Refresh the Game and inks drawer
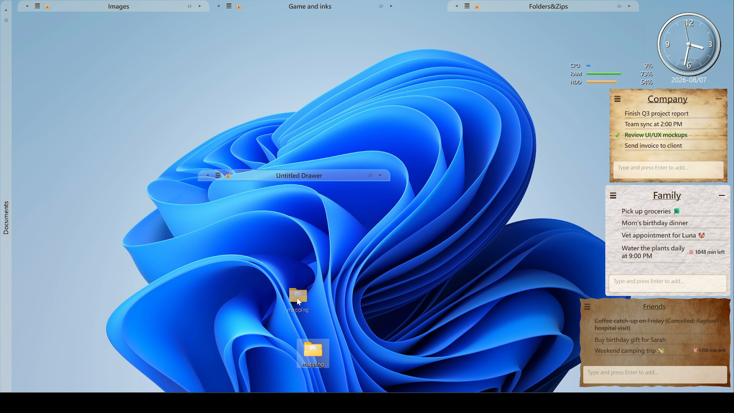 (x=381, y=6)
